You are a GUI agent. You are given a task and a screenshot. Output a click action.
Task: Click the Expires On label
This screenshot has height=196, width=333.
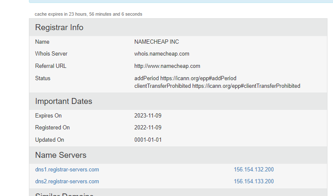[x=48, y=116]
